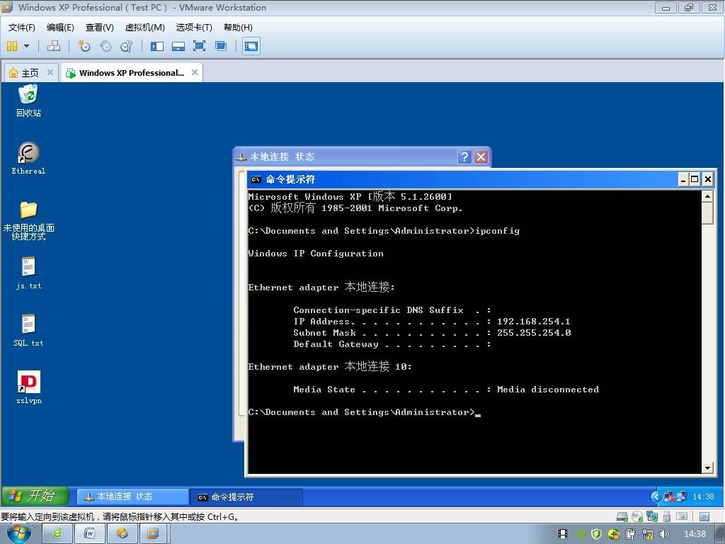Click the VMware CD/DVD status icon

pyautogui.click(x=637, y=516)
